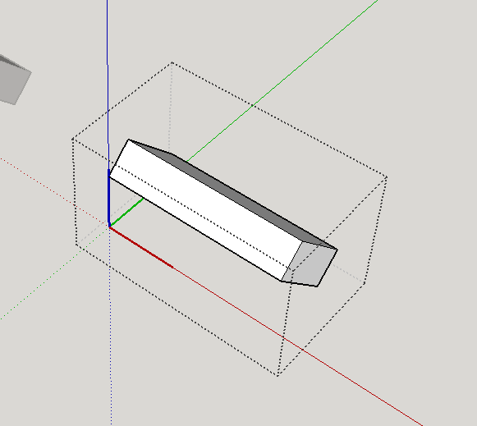Click the axes origin point

[x=109, y=227]
